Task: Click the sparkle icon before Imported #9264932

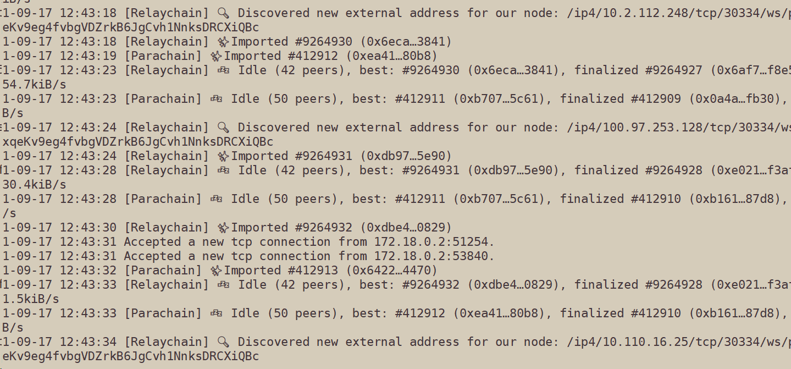Action: point(223,227)
